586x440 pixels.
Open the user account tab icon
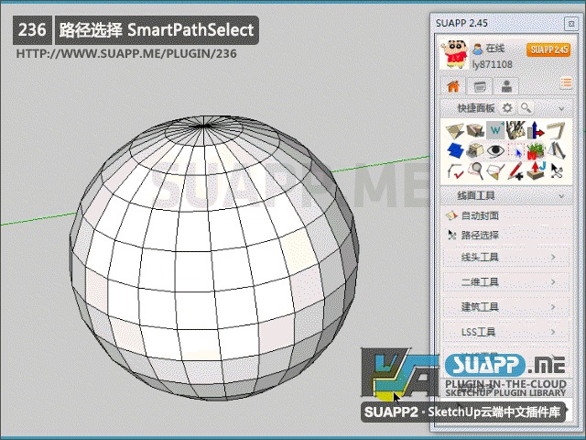tap(506, 86)
